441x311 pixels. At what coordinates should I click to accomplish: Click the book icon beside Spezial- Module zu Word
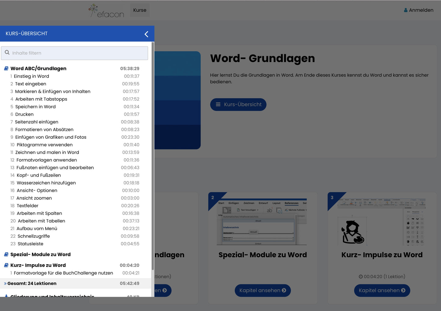pyautogui.click(x=6, y=254)
